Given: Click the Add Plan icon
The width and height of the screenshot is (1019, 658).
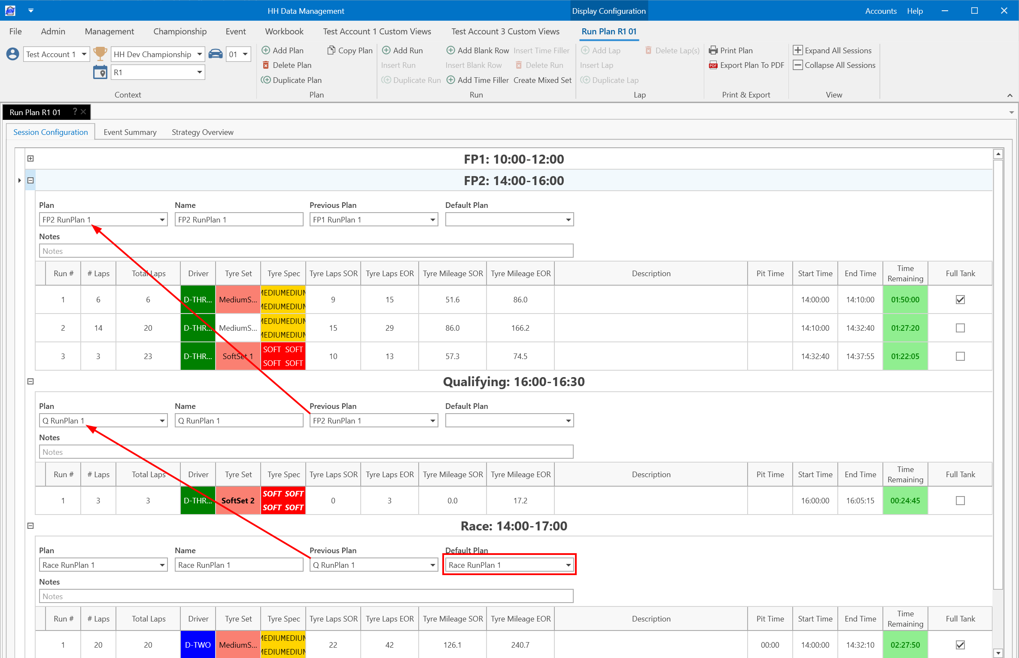Looking at the screenshot, I should point(266,50).
